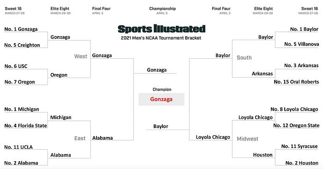Select No. 12 Oregon State entry
The height and width of the screenshot is (169, 323).
(296, 125)
